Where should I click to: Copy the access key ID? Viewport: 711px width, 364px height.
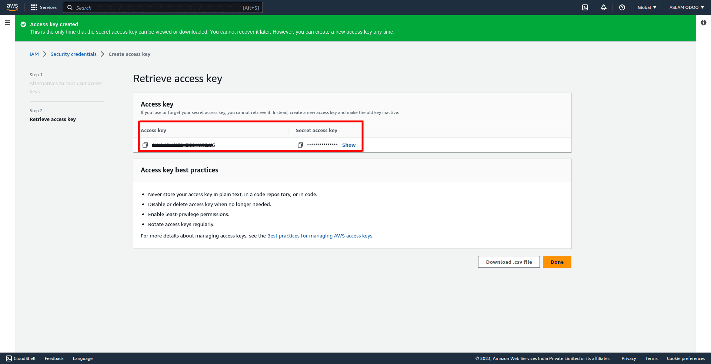click(x=145, y=145)
